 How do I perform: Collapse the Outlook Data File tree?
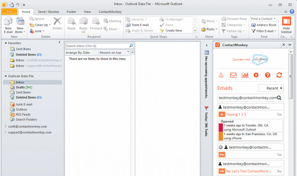pos(6,76)
